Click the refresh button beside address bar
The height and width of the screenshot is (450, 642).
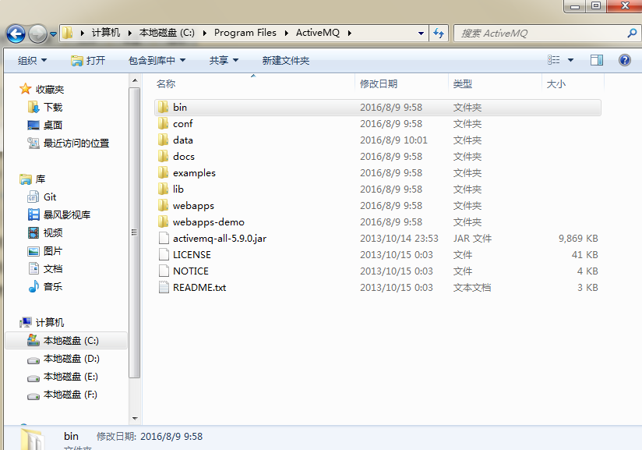pyautogui.click(x=439, y=34)
